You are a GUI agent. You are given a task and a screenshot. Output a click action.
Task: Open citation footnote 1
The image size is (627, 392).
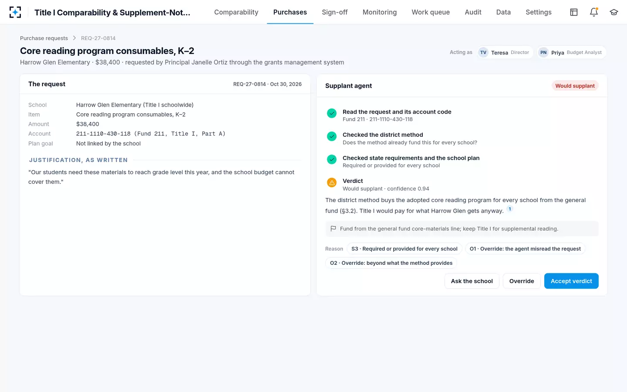510,209
